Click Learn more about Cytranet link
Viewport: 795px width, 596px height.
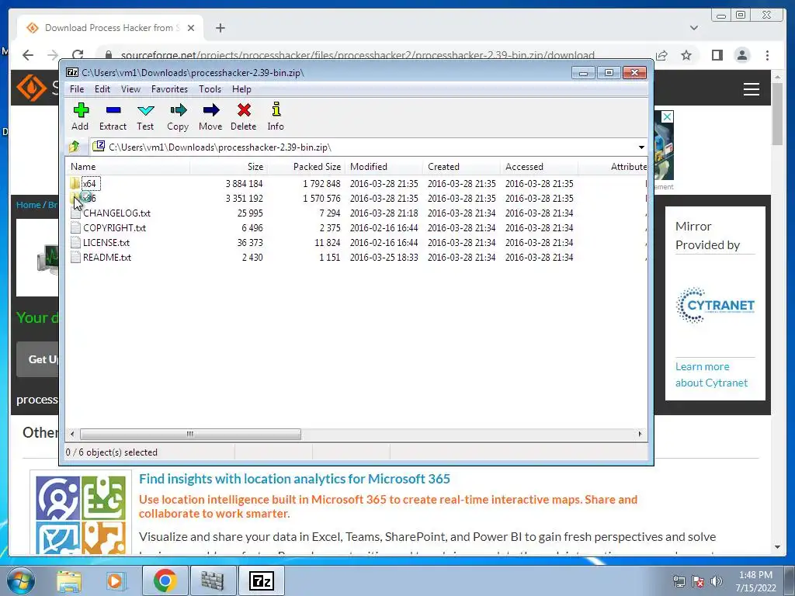711,375
